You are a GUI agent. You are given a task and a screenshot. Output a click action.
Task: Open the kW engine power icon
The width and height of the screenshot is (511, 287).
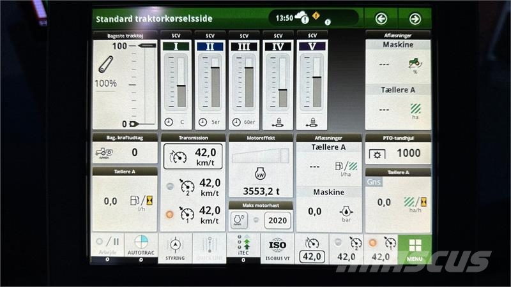pos(260,173)
